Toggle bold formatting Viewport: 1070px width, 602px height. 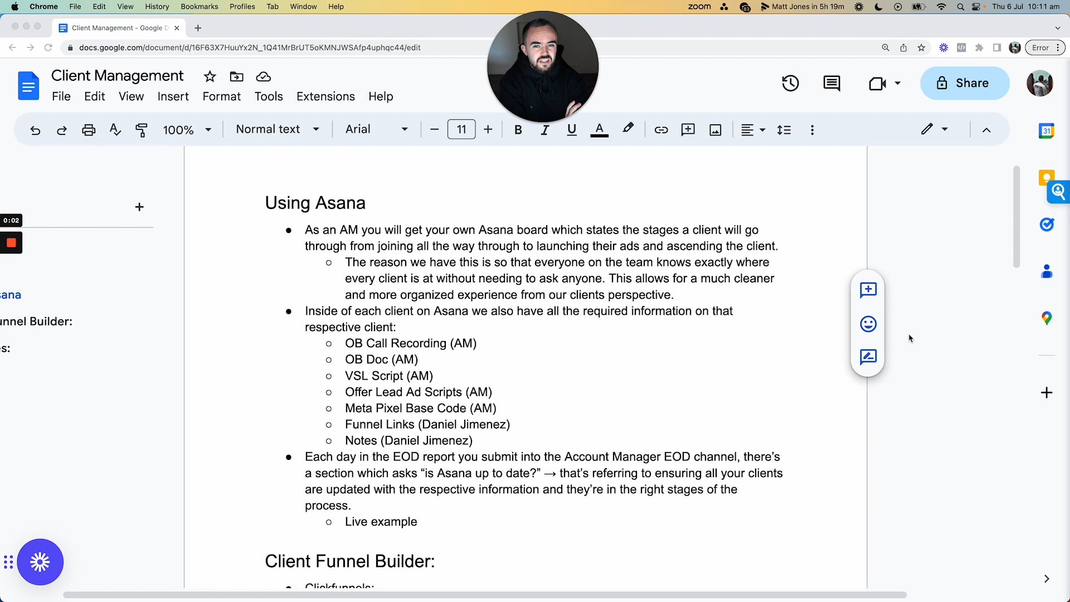518,130
